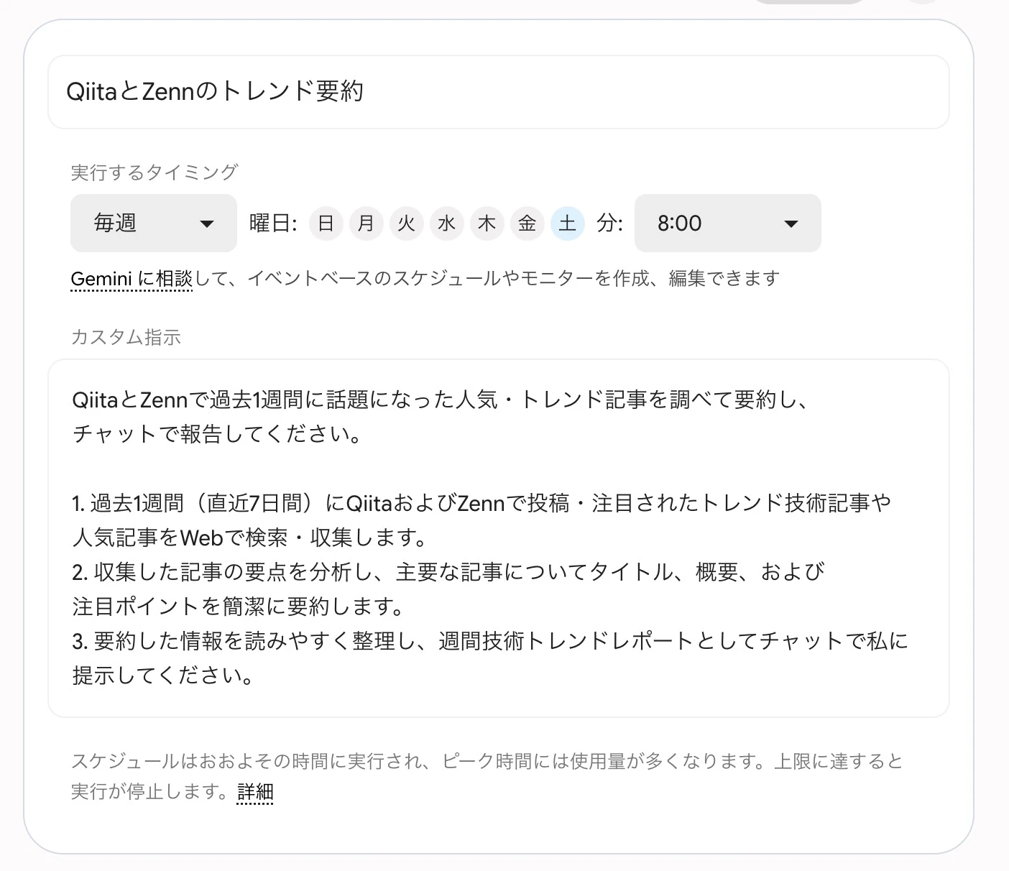Click the text '注目ポイントを簡潔に要約します。'
The width and height of the screenshot is (1009, 871).
[x=239, y=607]
